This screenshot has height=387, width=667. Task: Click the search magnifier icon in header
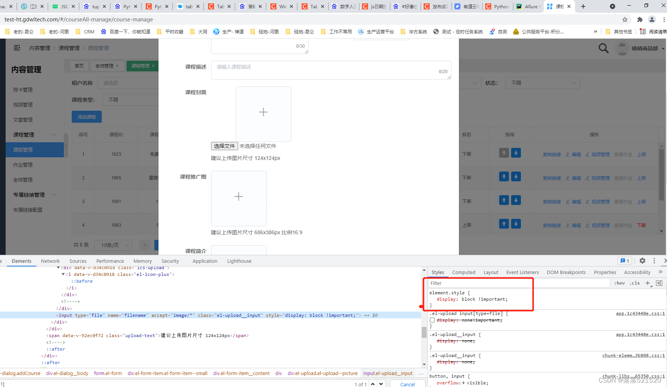click(x=604, y=48)
